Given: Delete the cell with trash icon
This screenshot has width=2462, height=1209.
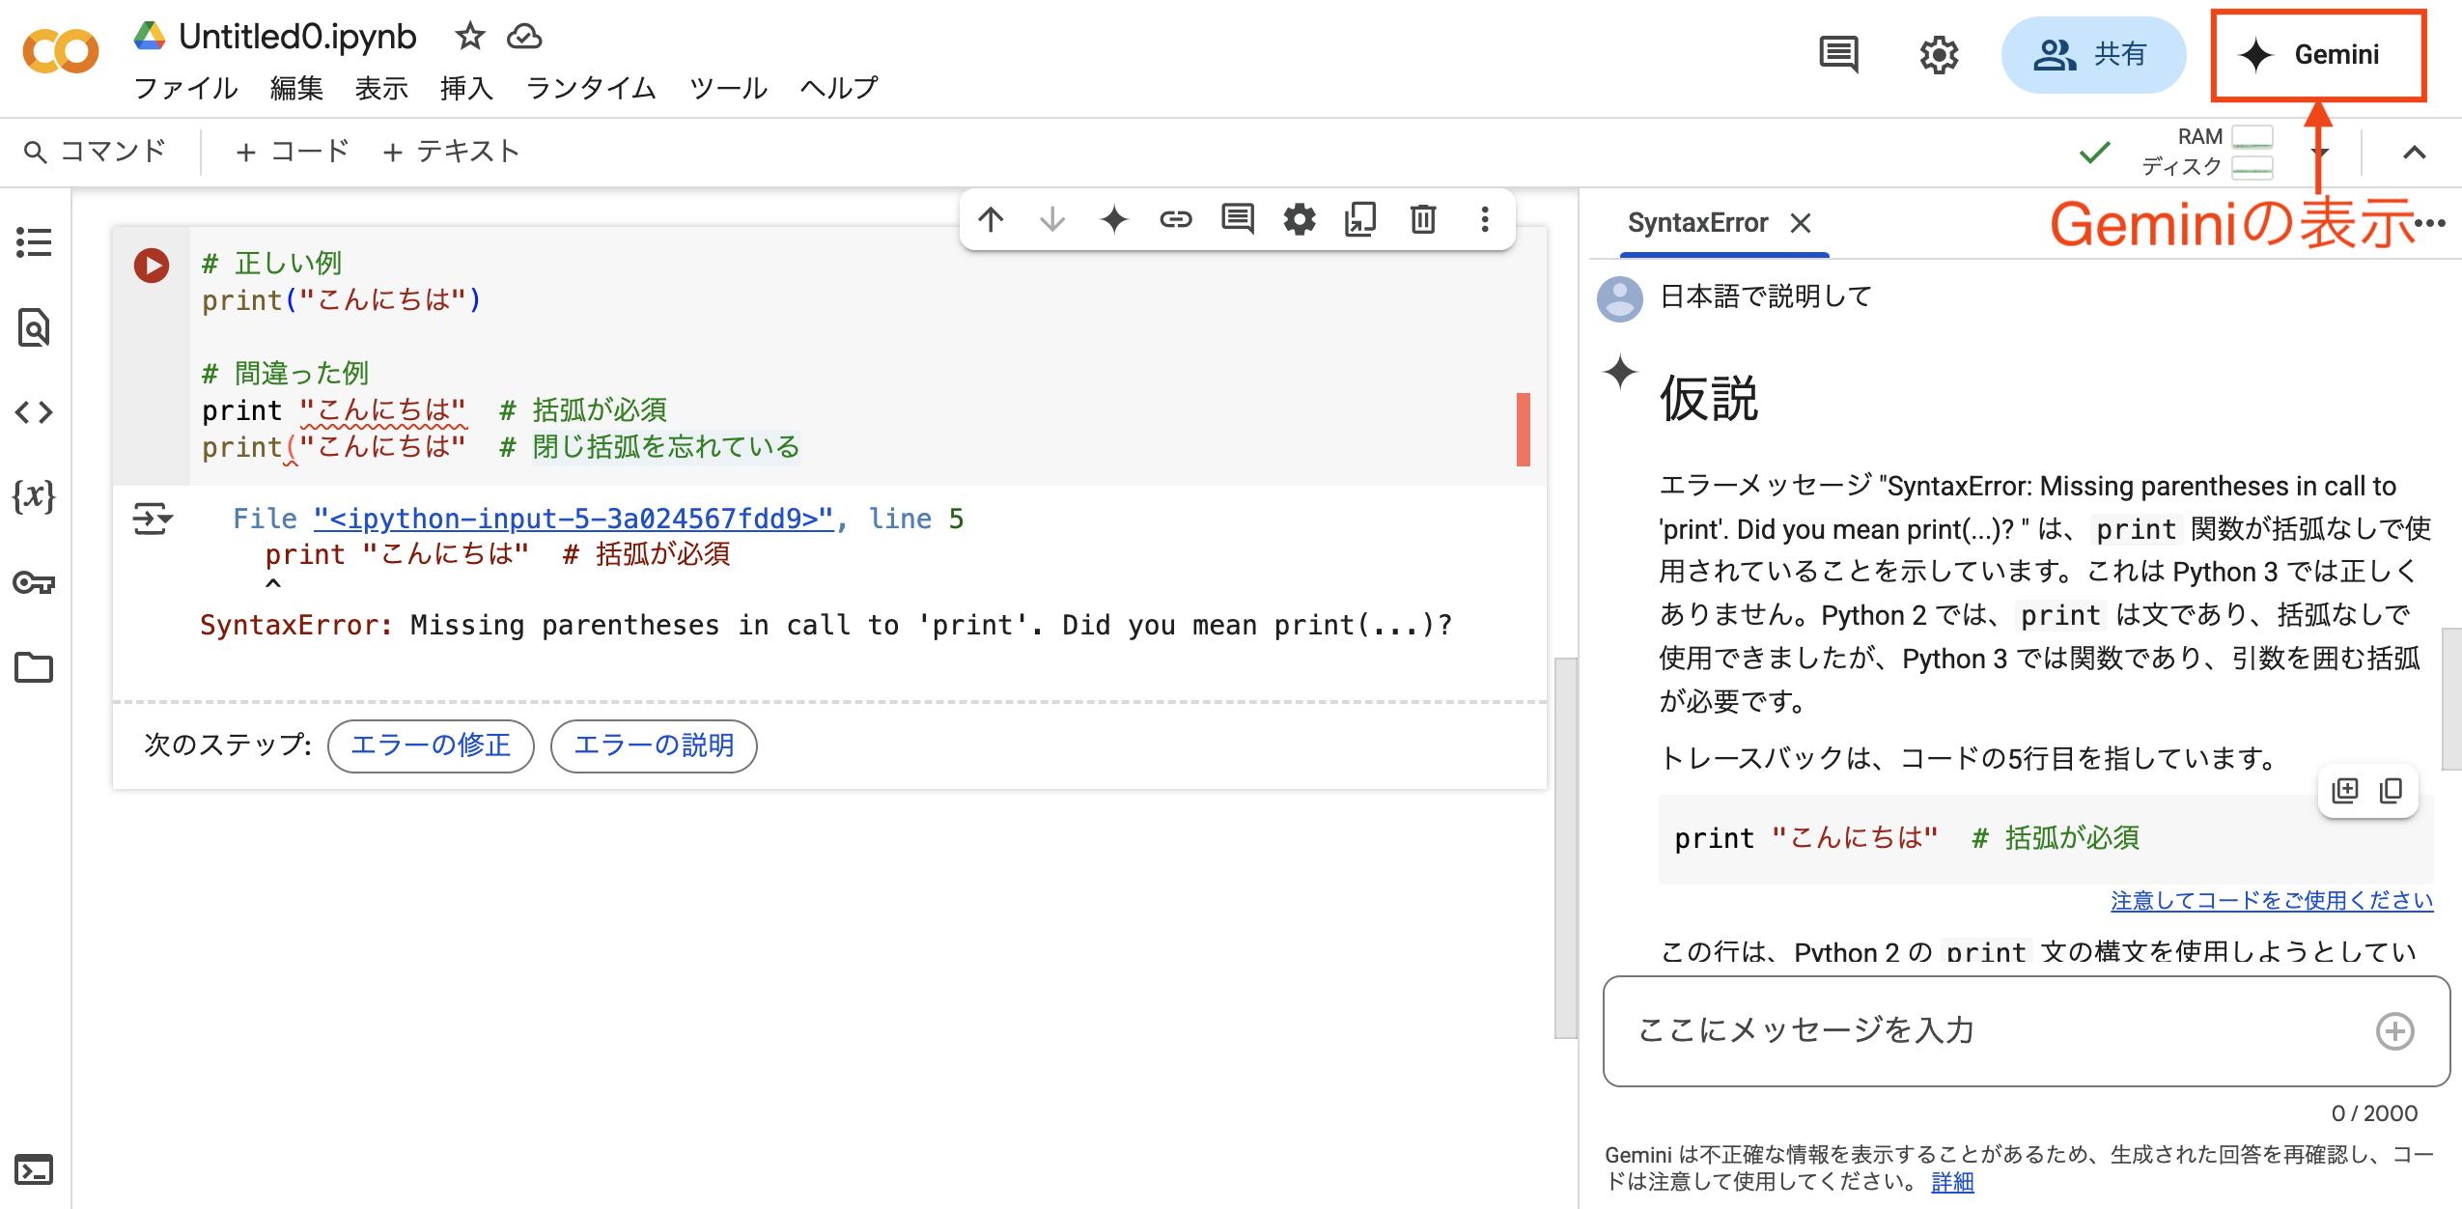Looking at the screenshot, I should [1423, 219].
